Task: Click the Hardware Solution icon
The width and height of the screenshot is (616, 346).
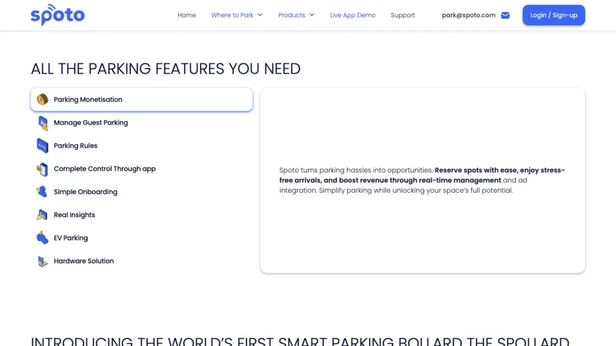Action: tap(43, 261)
